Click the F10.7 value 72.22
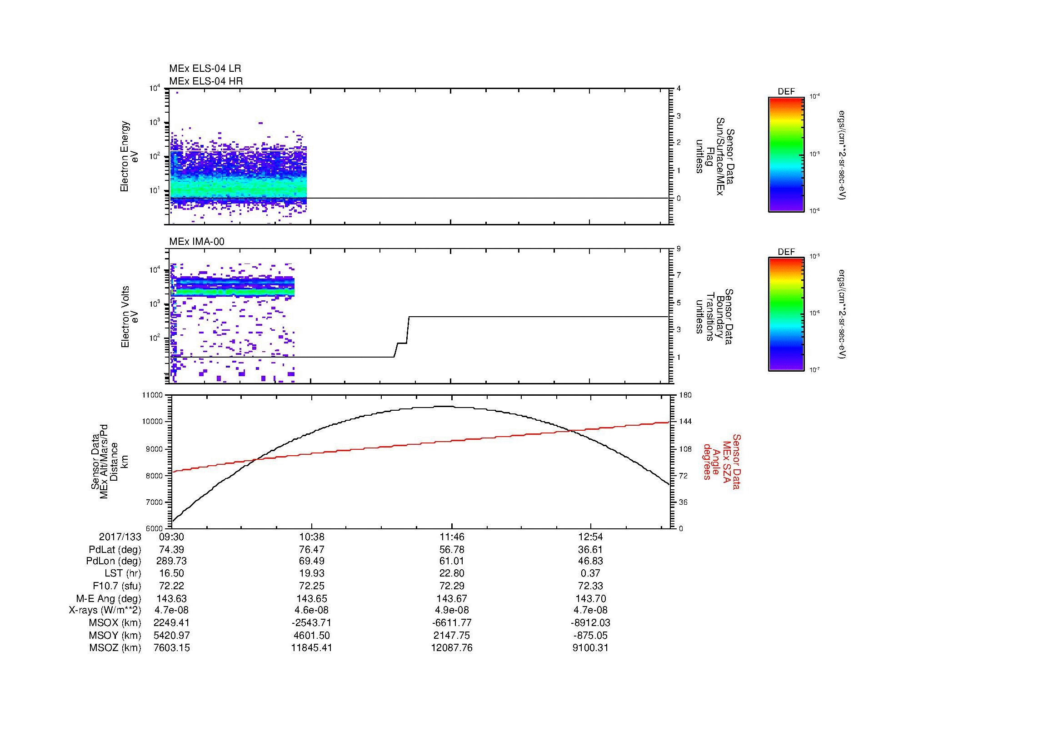 click(172, 586)
